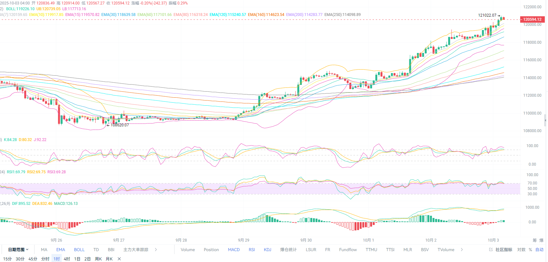The width and height of the screenshot is (548, 262).
Task: Switch price axis to % percent mode
Action: pyautogui.click(x=530, y=250)
